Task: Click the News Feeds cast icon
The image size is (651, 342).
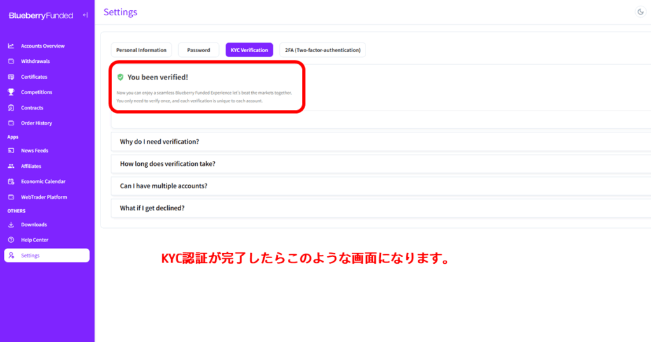Action: [11, 151]
